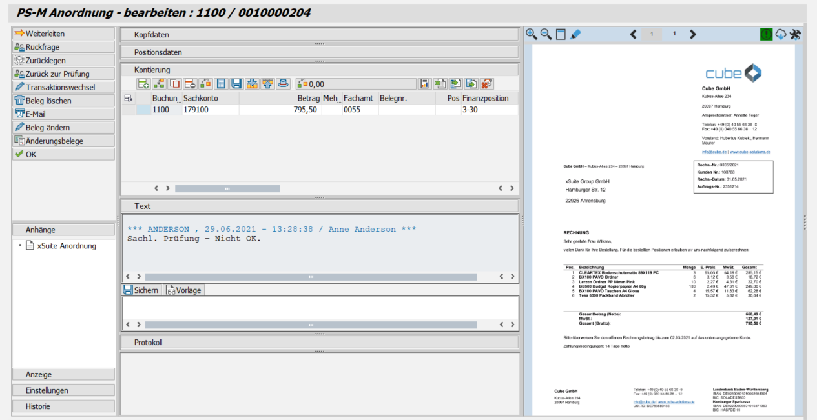The height and width of the screenshot is (420, 817).
Task: Add a new row in Kontierung toolbar
Action: (143, 84)
